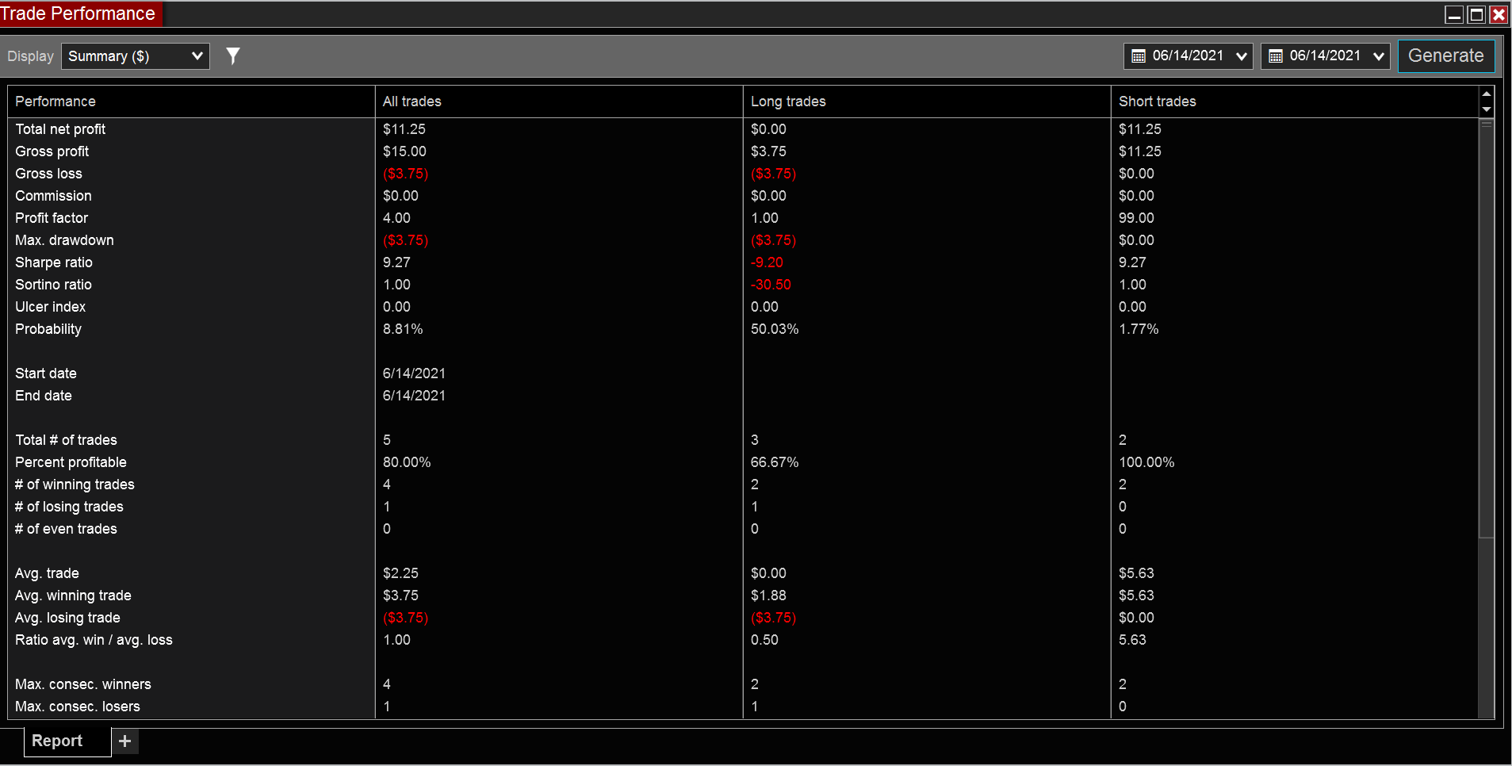
Task: Open the start date calendar icon
Action: pyautogui.click(x=1139, y=56)
